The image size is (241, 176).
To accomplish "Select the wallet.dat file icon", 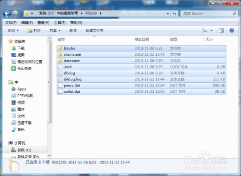I will pyautogui.click(x=60, y=91).
